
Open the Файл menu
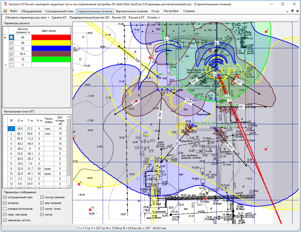pos(13,11)
